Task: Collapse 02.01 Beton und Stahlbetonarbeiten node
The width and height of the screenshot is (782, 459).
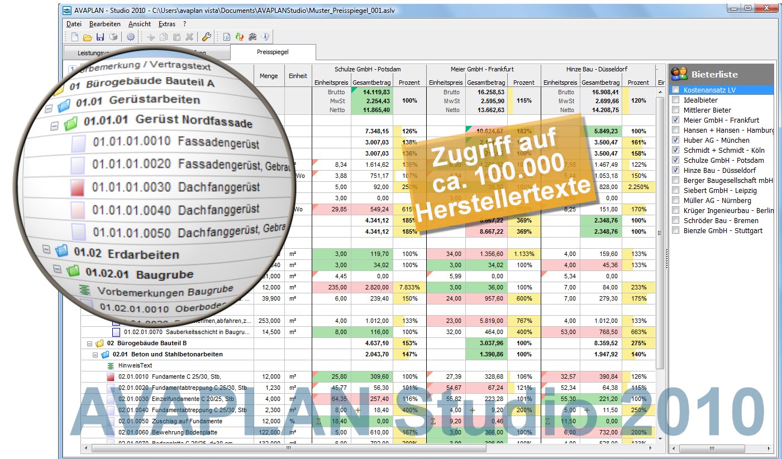Action: click(x=96, y=355)
